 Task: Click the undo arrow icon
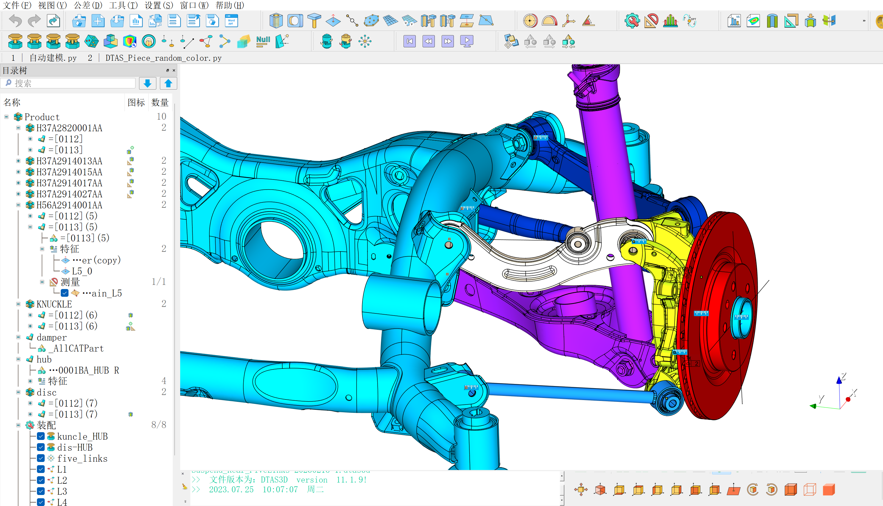coord(15,21)
